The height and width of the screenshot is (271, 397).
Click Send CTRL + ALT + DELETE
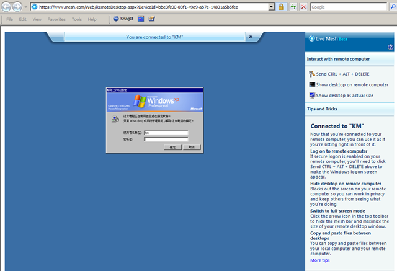[342, 74]
